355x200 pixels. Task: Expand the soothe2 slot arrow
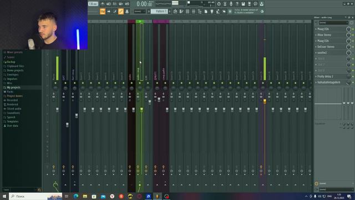coord(316,53)
